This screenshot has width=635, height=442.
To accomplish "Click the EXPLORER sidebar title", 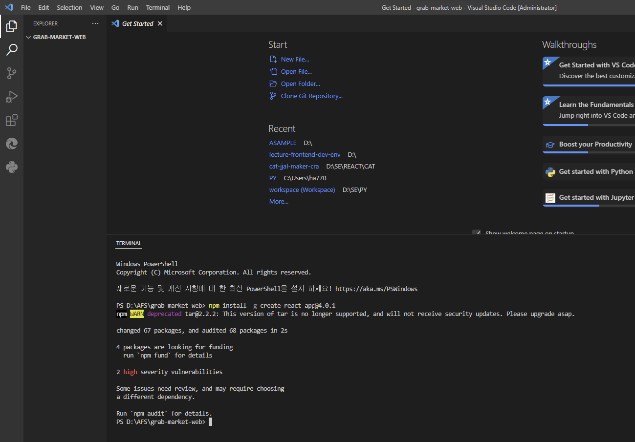I will tap(45, 23).
